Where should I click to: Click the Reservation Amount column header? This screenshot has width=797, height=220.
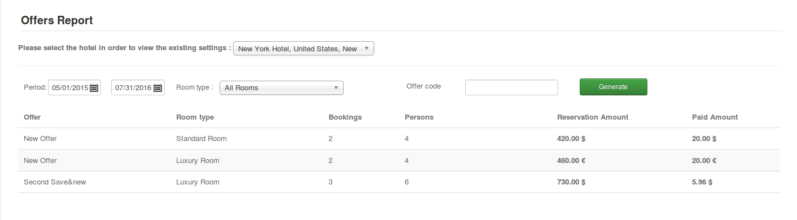[593, 117]
